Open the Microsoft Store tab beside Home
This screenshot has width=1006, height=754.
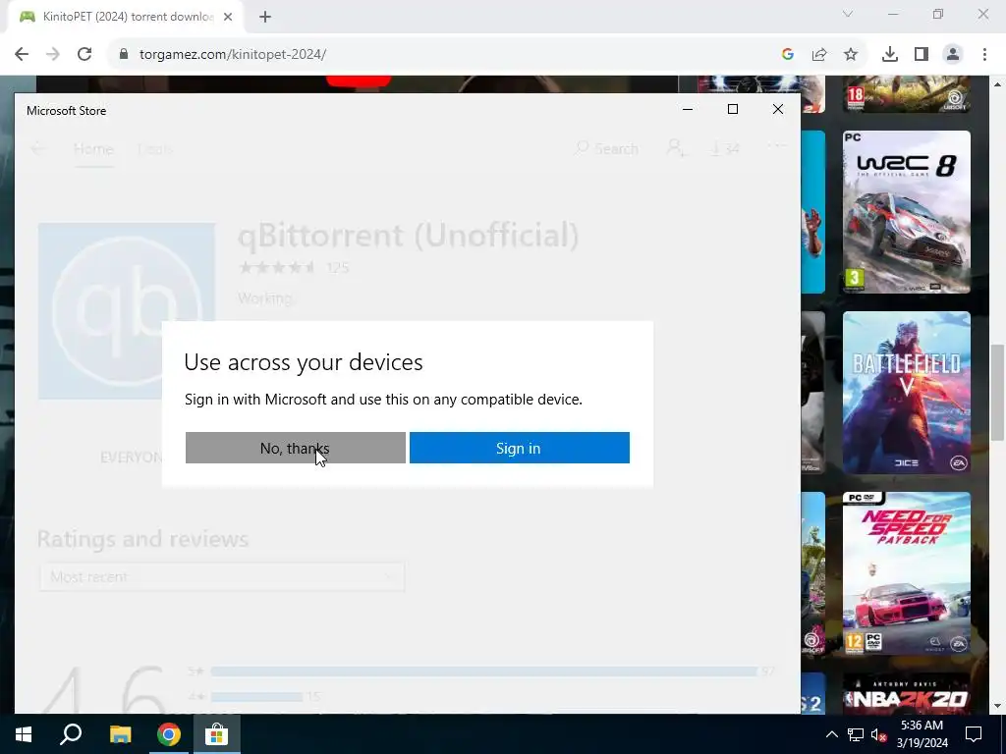point(154,149)
